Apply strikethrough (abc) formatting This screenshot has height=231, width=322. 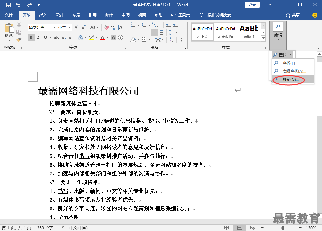[x=57, y=37]
